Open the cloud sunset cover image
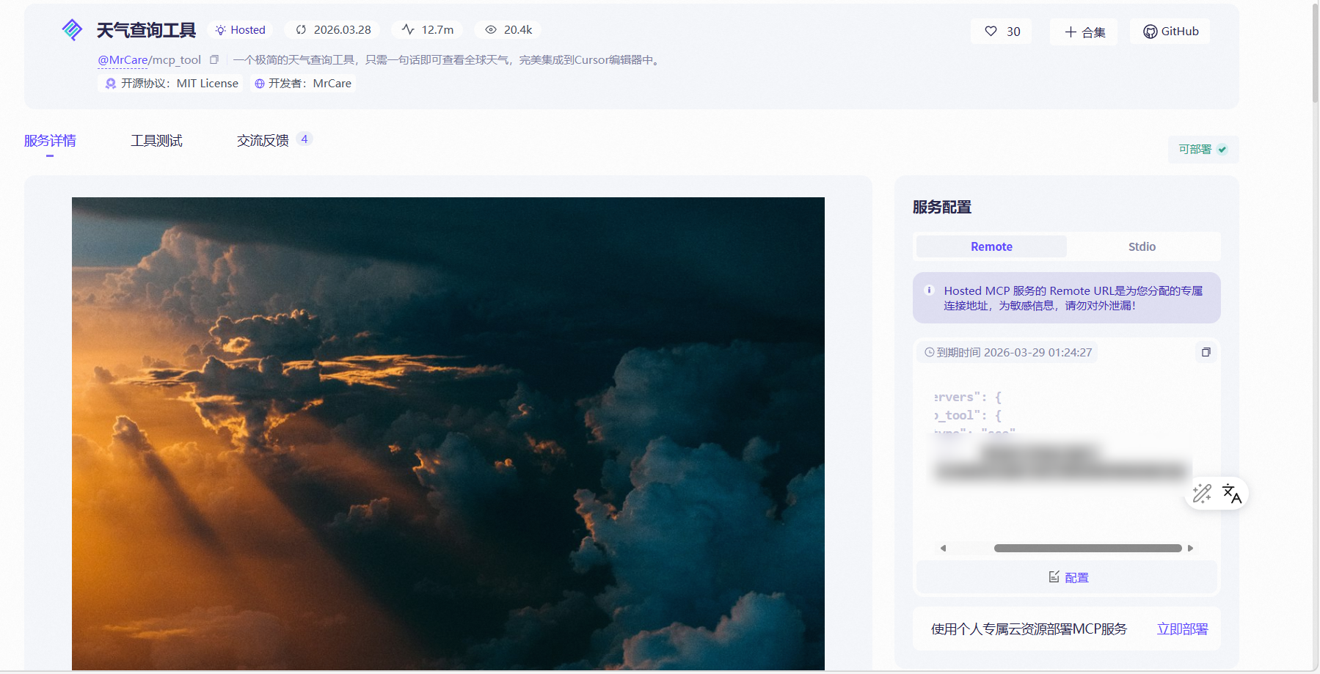The width and height of the screenshot is (1320, 674). click(x=448, y=433)
